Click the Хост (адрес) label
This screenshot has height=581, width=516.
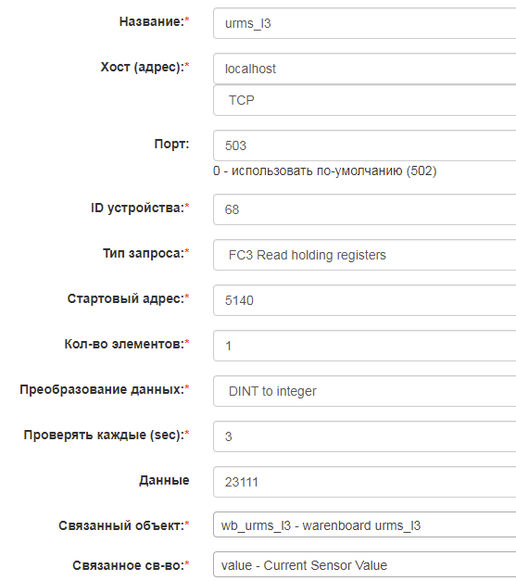[145, 67]
